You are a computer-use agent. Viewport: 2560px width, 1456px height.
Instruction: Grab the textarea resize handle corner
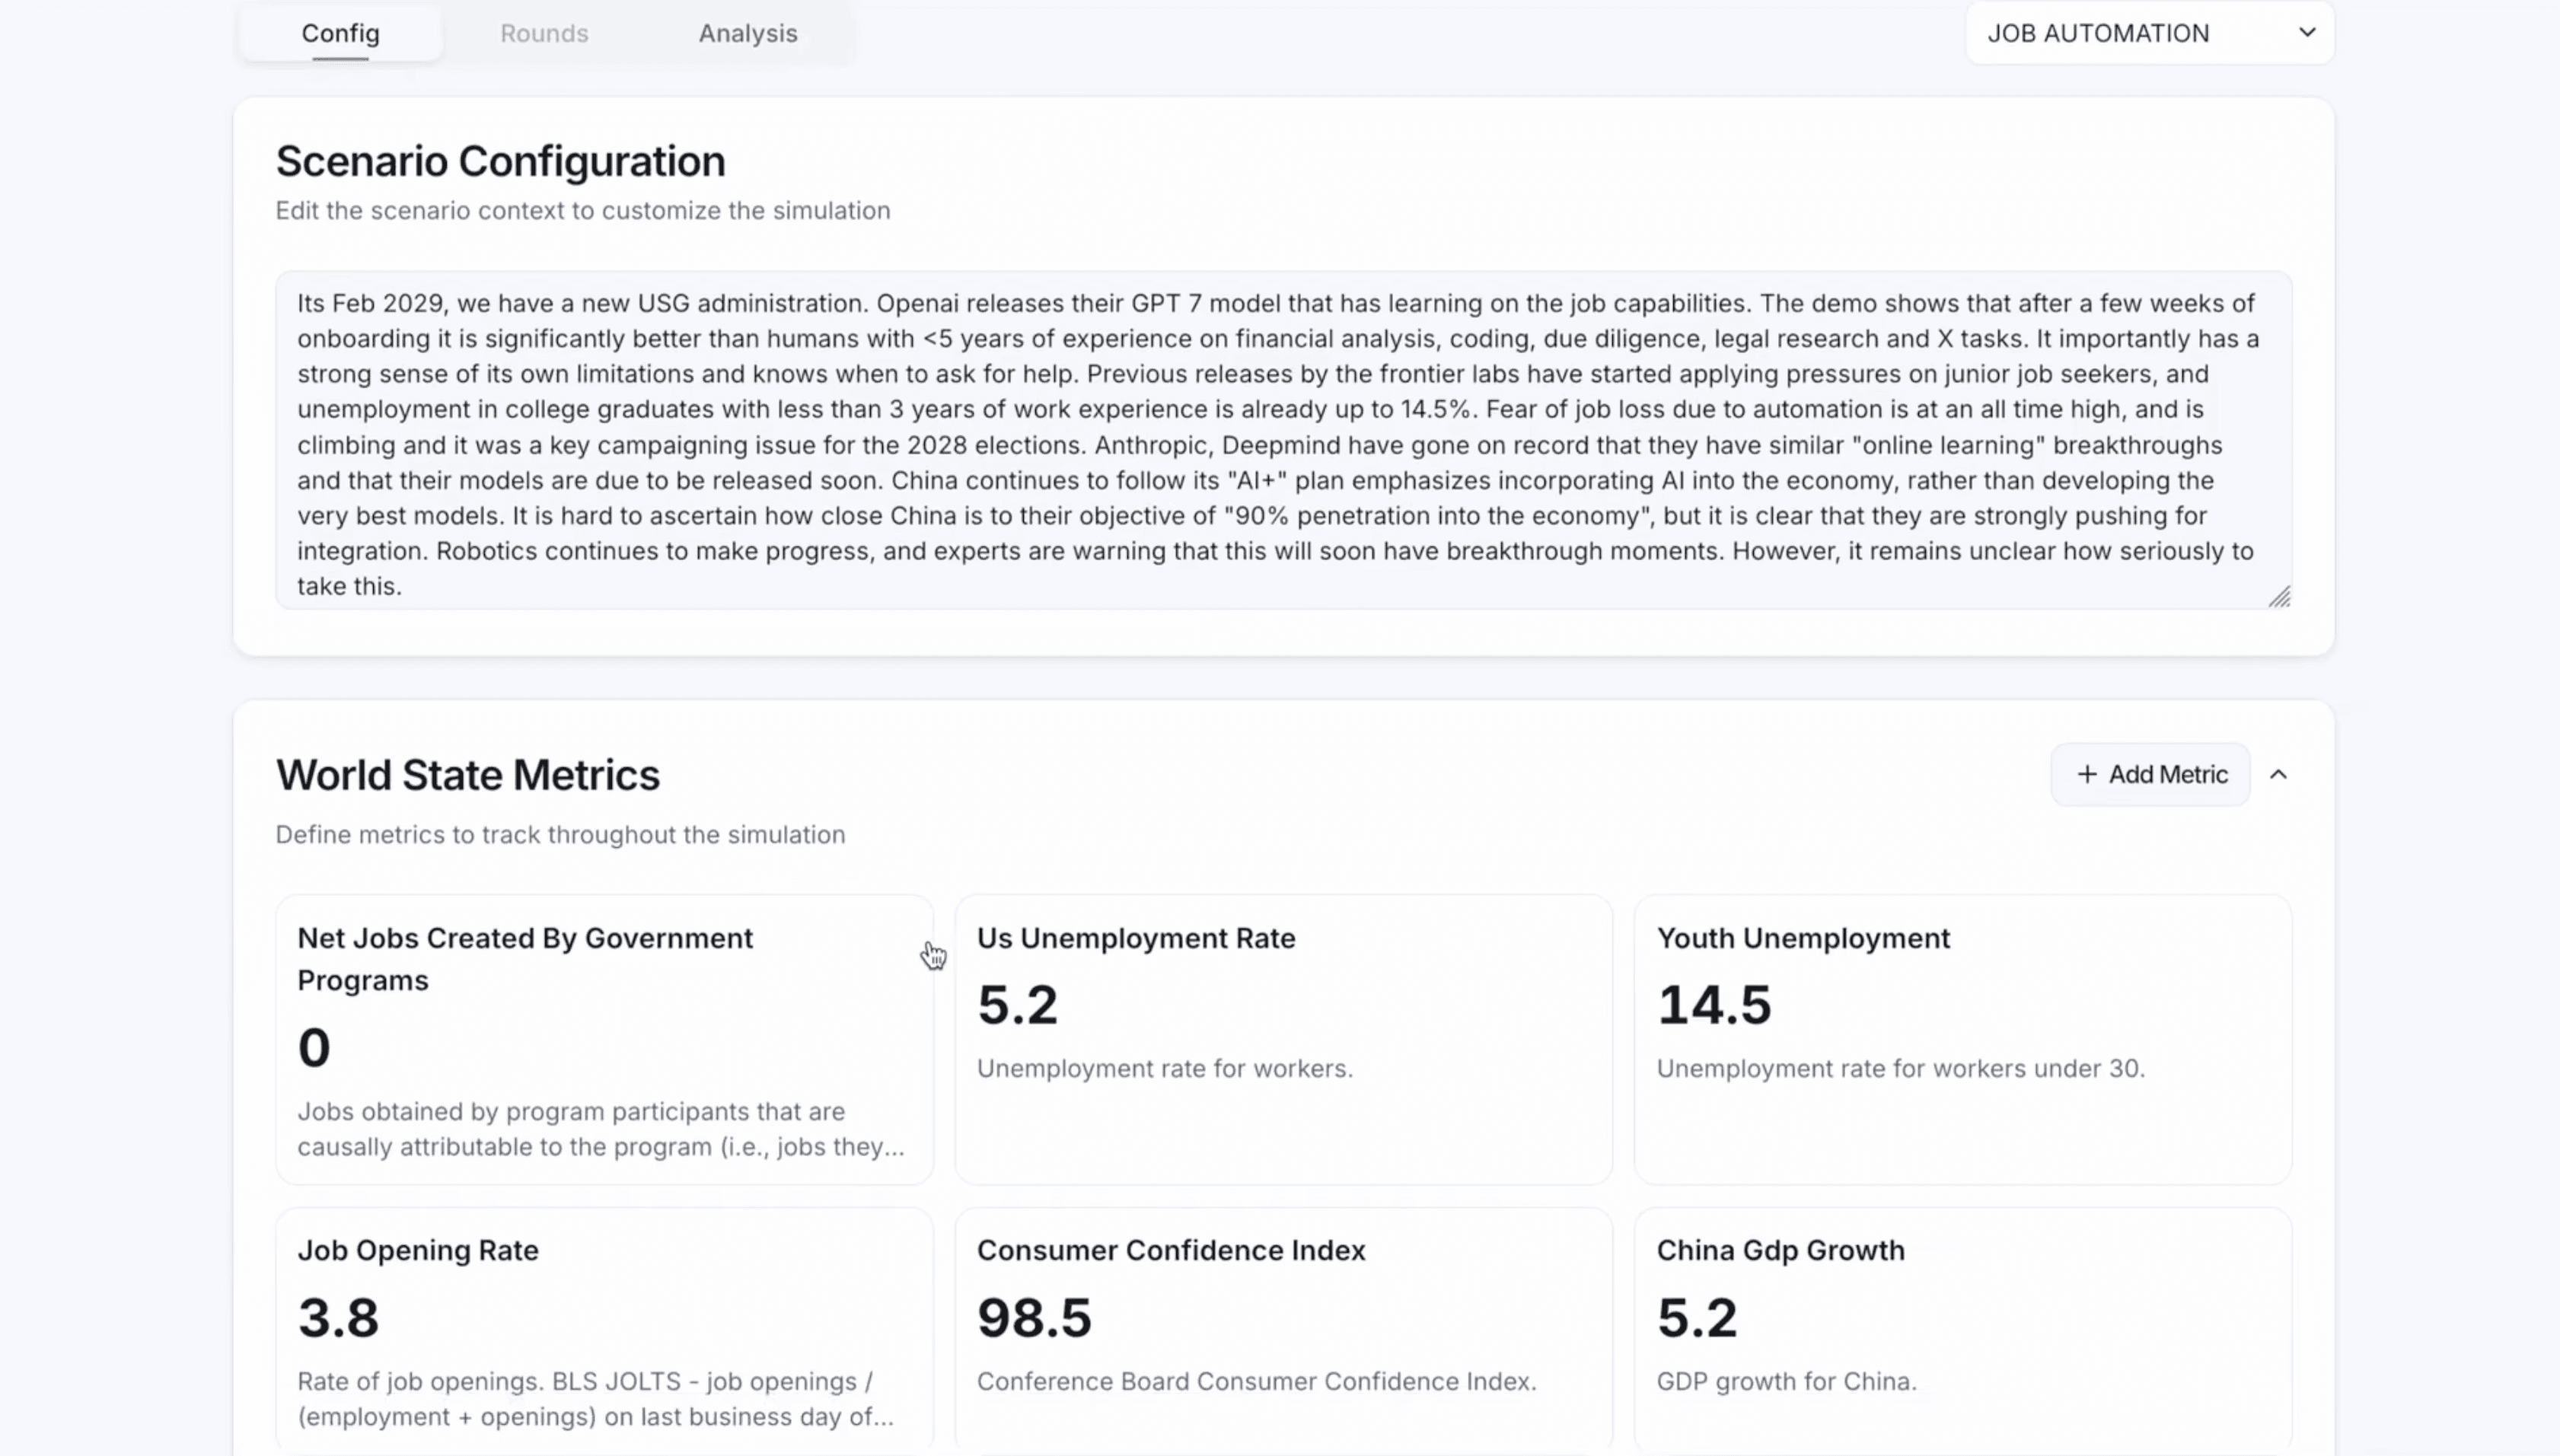[2279, 597]
